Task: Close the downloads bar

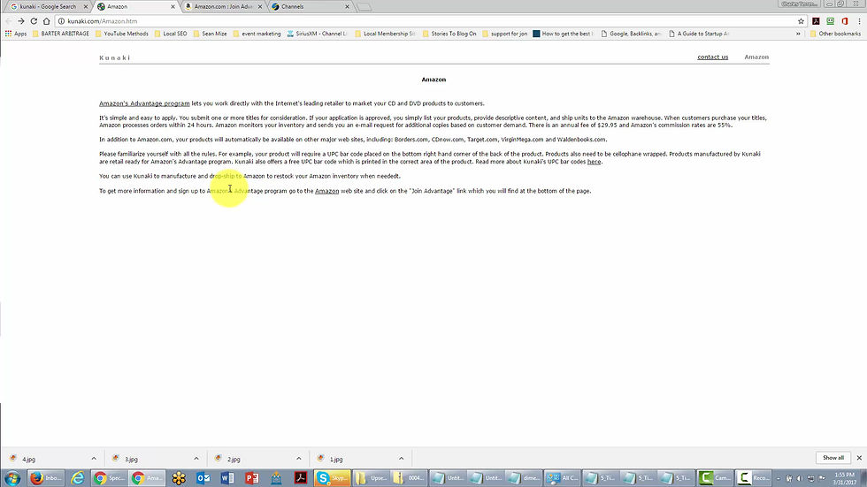Action: 859,458
